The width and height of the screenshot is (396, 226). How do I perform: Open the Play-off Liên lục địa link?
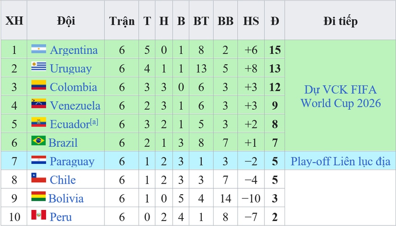pos(340,161)
